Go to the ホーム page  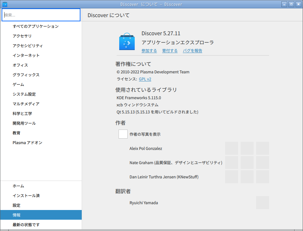(41, 186)
